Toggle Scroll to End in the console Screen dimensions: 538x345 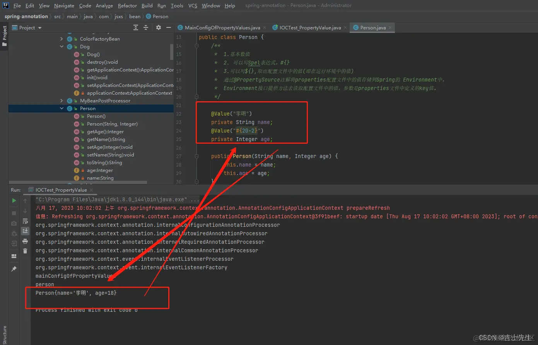[25, 231]
